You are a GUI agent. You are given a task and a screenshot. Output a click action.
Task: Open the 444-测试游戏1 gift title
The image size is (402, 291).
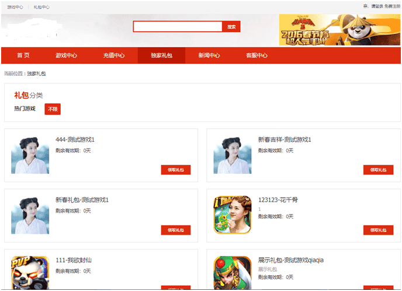(75, 140)
